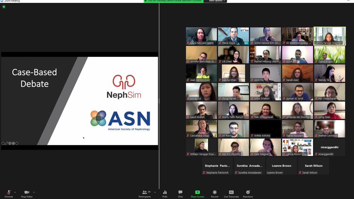Click muted mic icon beside Ali Rizvi

click(x=220, y=136)
